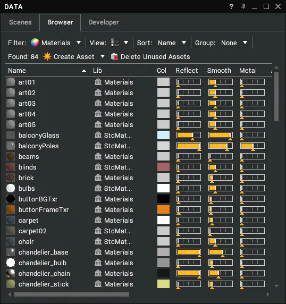
Task: Select the chandelier_chain material preview sphere
Action: [x=11, y=273]
